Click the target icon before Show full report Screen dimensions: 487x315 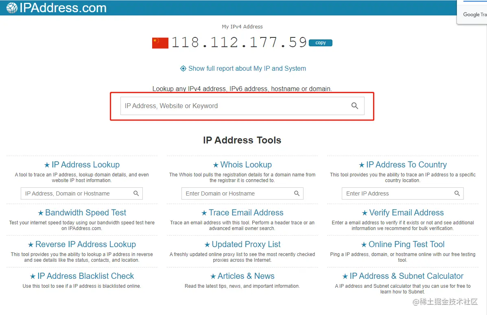183,68
